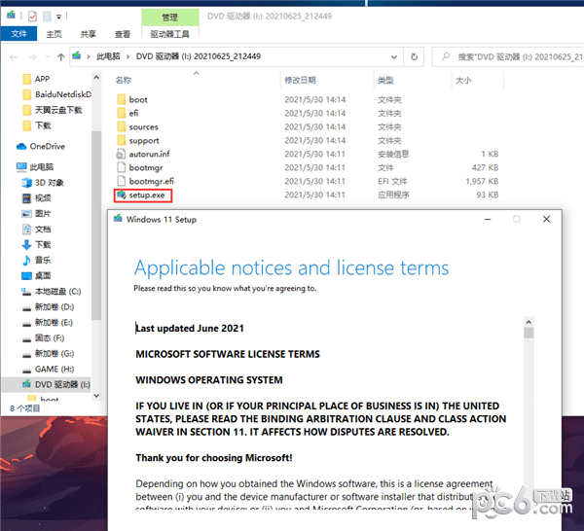584x531 pixels.
Task: Click the '1,957 KB' size value
Action: pyautogui.click(x=482, y=181)
